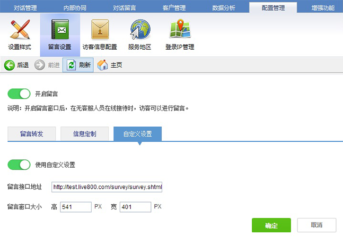This screenshot has width=343, height=238.
Task: Toggle the 开启留言 switch off
Action: (x=19, y=94)
